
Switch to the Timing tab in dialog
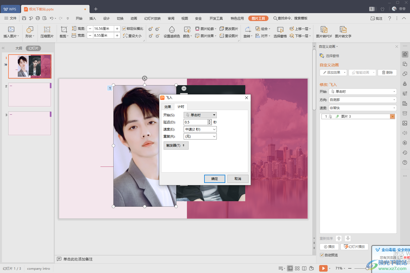(181, 106)
